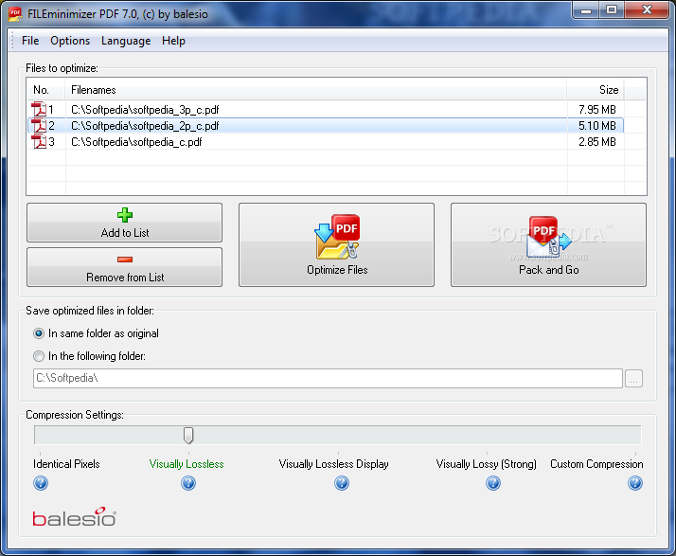Select file softpedia_3p_c.pdf in the list

145,110
